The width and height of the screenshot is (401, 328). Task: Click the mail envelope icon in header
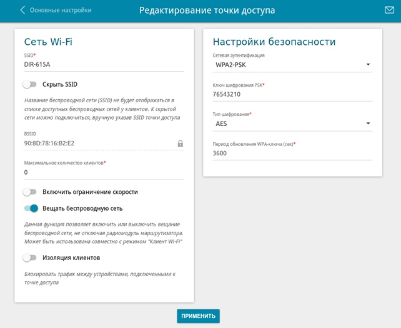[390, 10]
